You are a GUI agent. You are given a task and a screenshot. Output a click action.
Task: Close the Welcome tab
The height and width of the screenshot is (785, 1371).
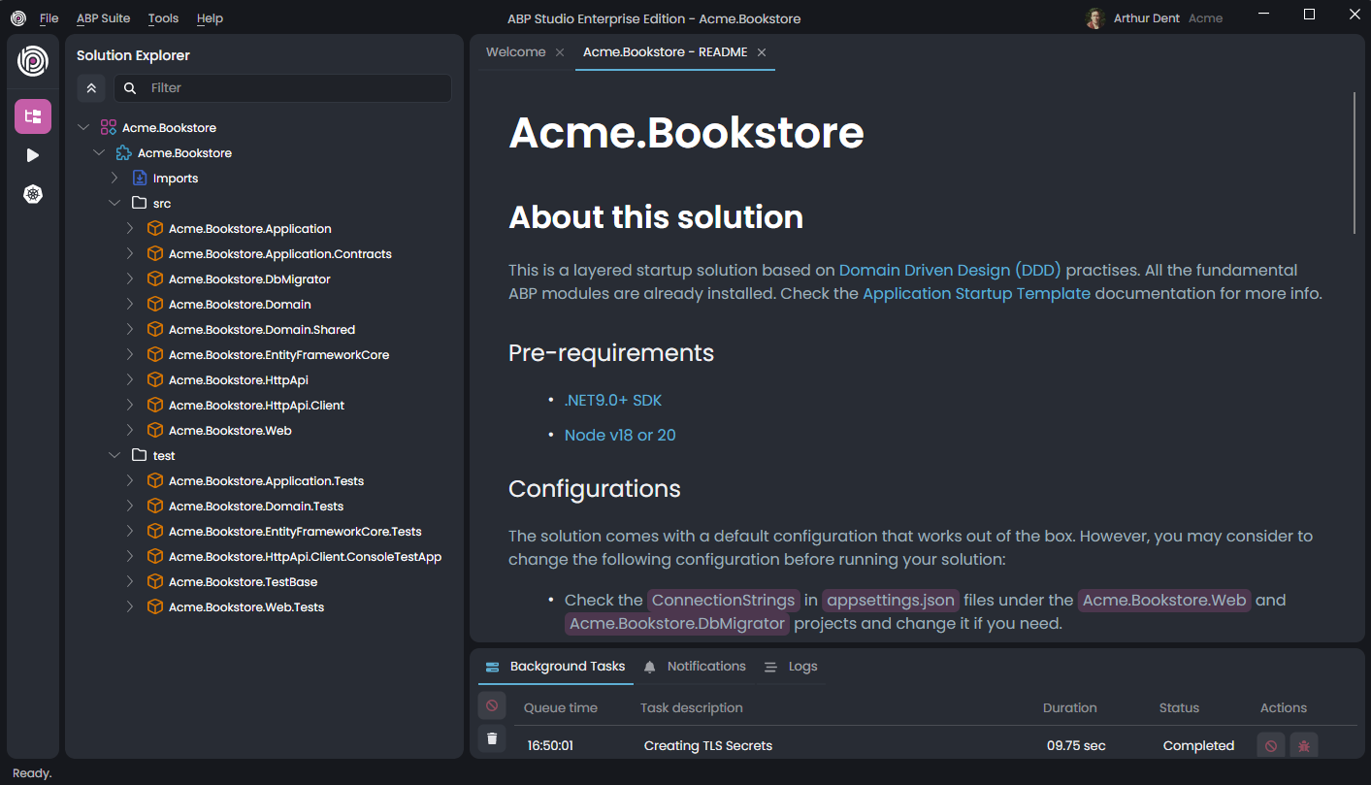[560, 52]
